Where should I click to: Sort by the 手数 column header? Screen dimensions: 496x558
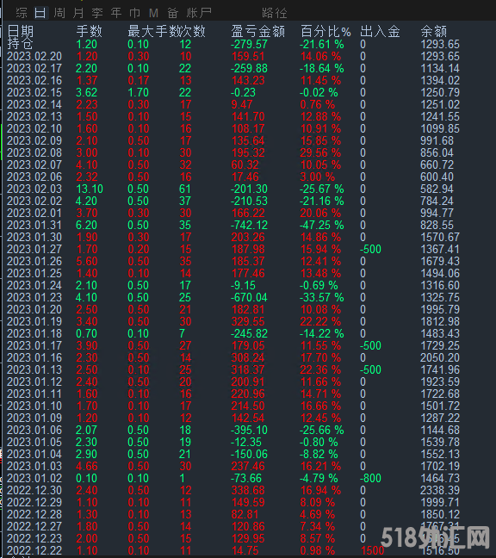pos(89,31)
